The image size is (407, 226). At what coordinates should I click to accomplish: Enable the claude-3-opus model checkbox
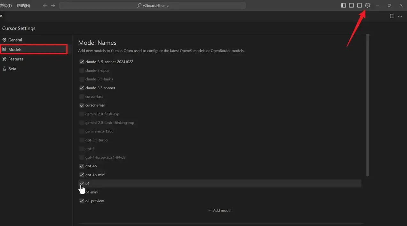coord(82,71)
